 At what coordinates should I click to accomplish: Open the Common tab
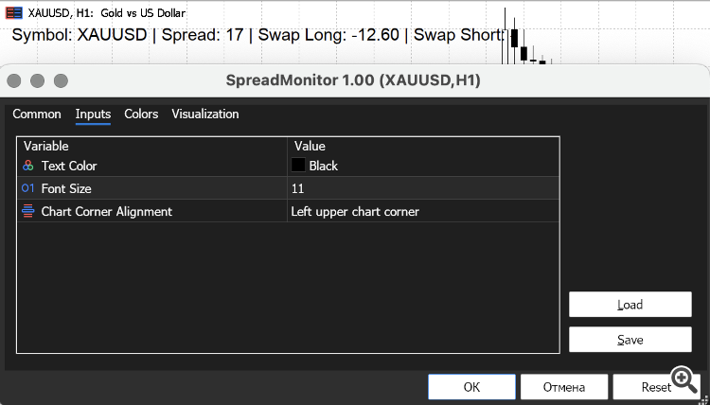37,114
